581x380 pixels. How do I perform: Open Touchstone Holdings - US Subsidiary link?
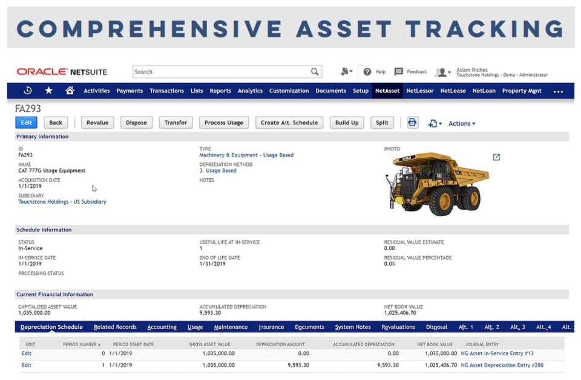click(x=62, y=202)
